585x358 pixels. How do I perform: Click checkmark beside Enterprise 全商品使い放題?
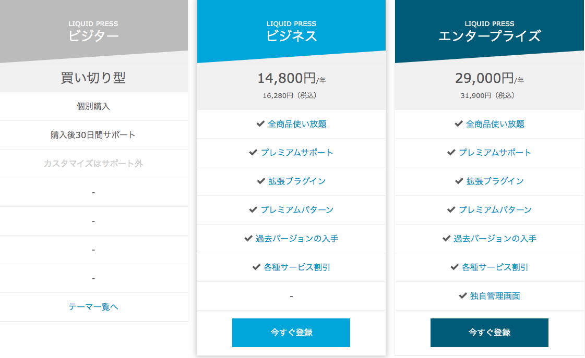(x=459, y=124)
